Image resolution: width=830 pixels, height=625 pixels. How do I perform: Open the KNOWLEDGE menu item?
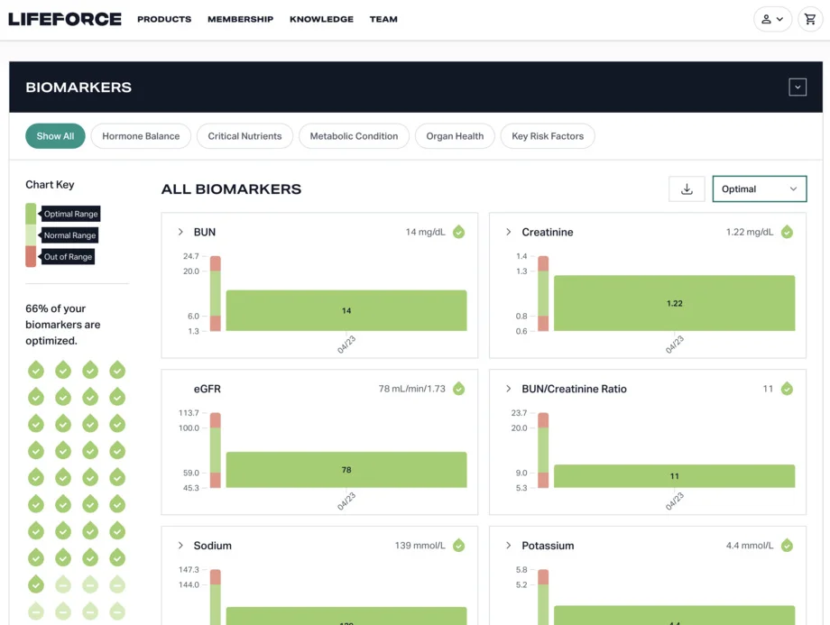pyautogui.click(x=321, y=19)
